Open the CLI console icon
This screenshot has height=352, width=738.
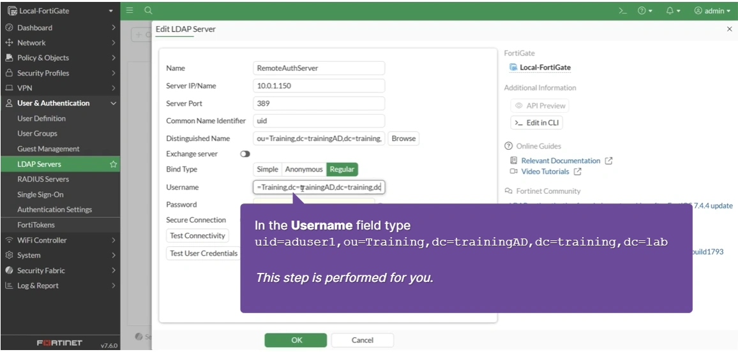pos(622,10)
